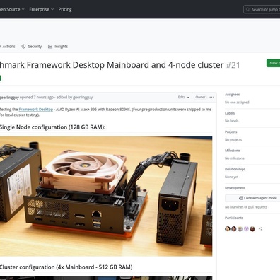The width and height of the screenshot is (280, 280).
Task: Click the Owner badge on the comment
Action: (200, 97)
